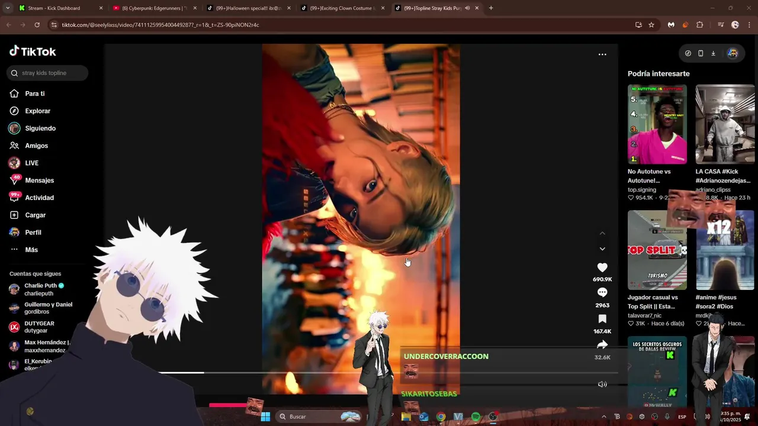
Task: Save the video with the bookmark icon
Action: [x=602, y=319]
